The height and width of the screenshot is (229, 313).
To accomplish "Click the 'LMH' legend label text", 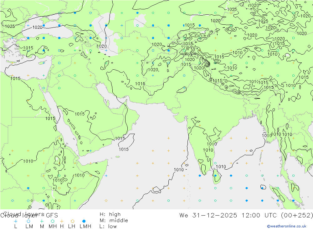I will pyautogui.click(x=85, y=227).
